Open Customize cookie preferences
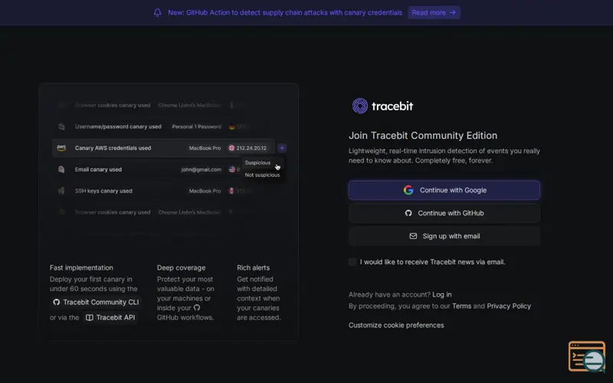Viewport: 613px width, 383px height. (396, 325)
